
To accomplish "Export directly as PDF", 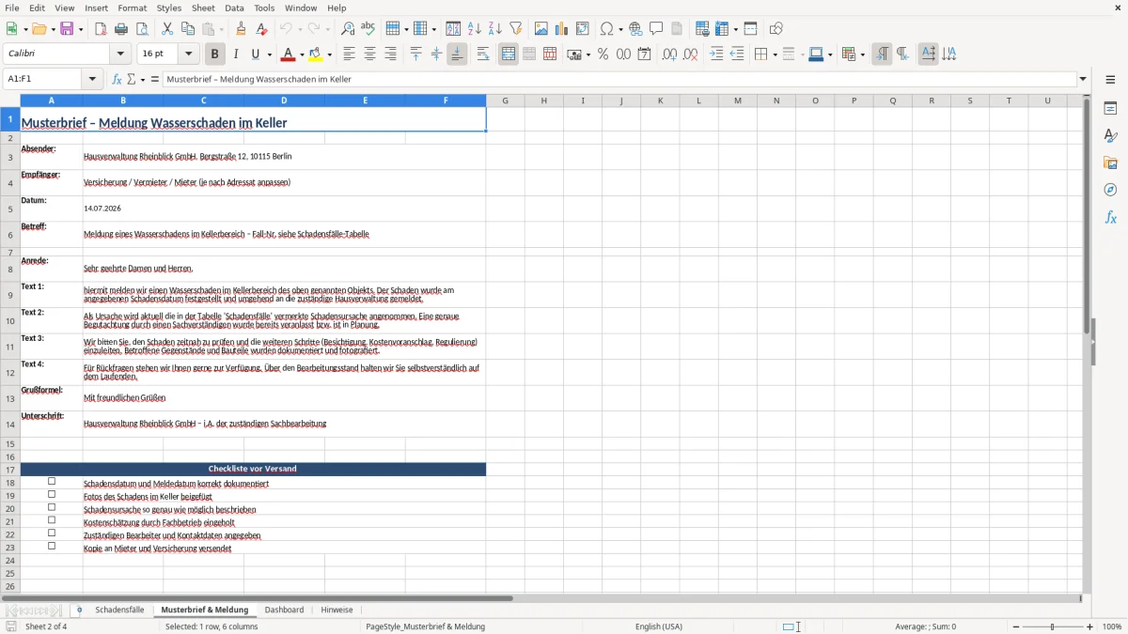I will click(101, 29).
